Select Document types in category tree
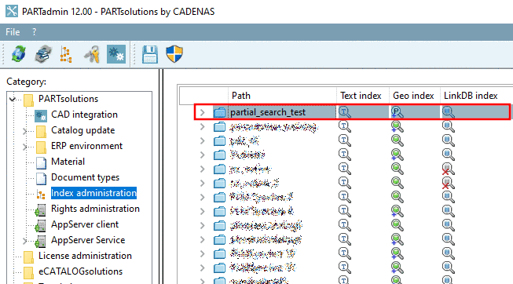The image size is (513, 284). click(85, 177)
